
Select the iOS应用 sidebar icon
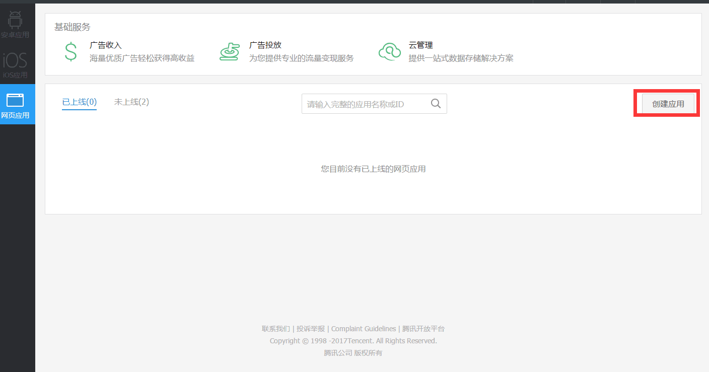pos(16,61)
